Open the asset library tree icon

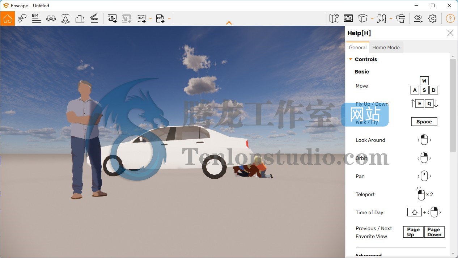coord(65,18)
